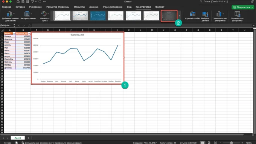Click the 100% zoom level
256x144 pixels.
(x=248, y=143)
